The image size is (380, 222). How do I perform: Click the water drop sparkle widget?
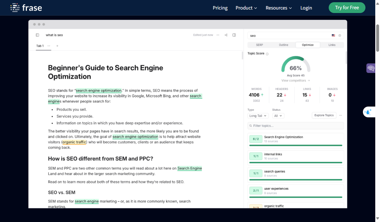coord(369,112)
